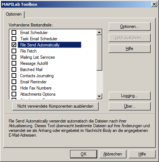The height and width of the screenshot is (162, 159).
Task: Tick the Task Email Scheduler checkbox
Action: coord(14,39)
